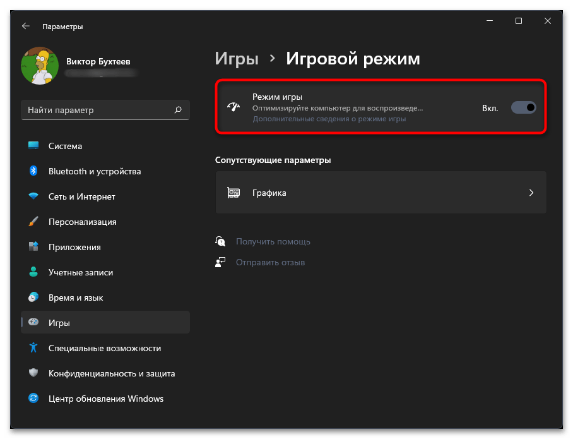573x439 pixels.
Task: Open the Учетные записи section
Action: coord(105,272)
